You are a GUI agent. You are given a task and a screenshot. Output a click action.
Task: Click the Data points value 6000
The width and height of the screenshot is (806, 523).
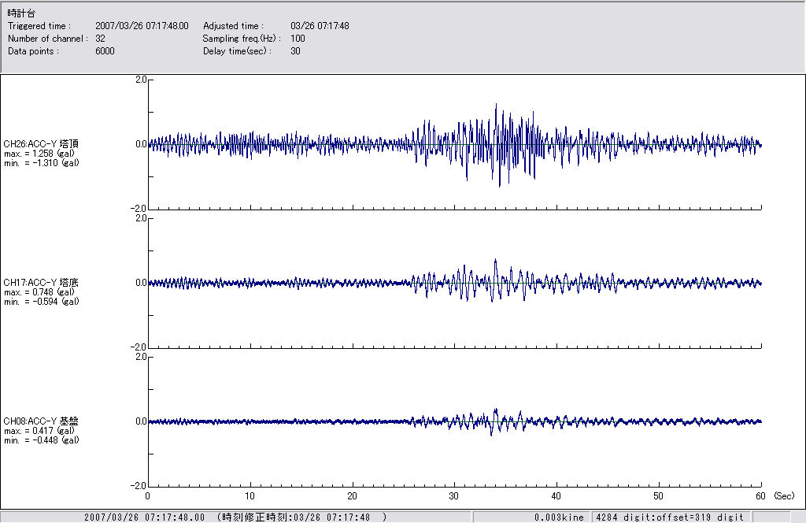point(105,50)
